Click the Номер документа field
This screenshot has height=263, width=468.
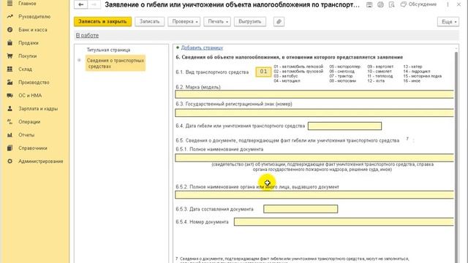[344, 222]
